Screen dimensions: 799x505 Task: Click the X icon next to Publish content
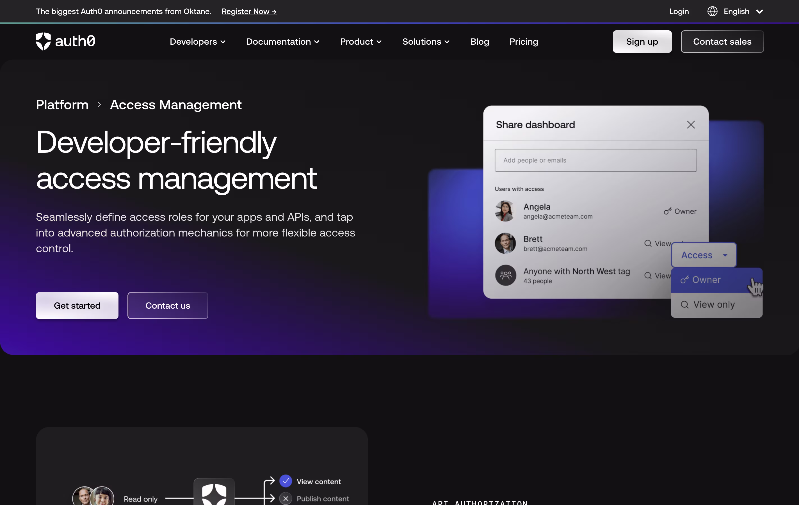[286, 498]
